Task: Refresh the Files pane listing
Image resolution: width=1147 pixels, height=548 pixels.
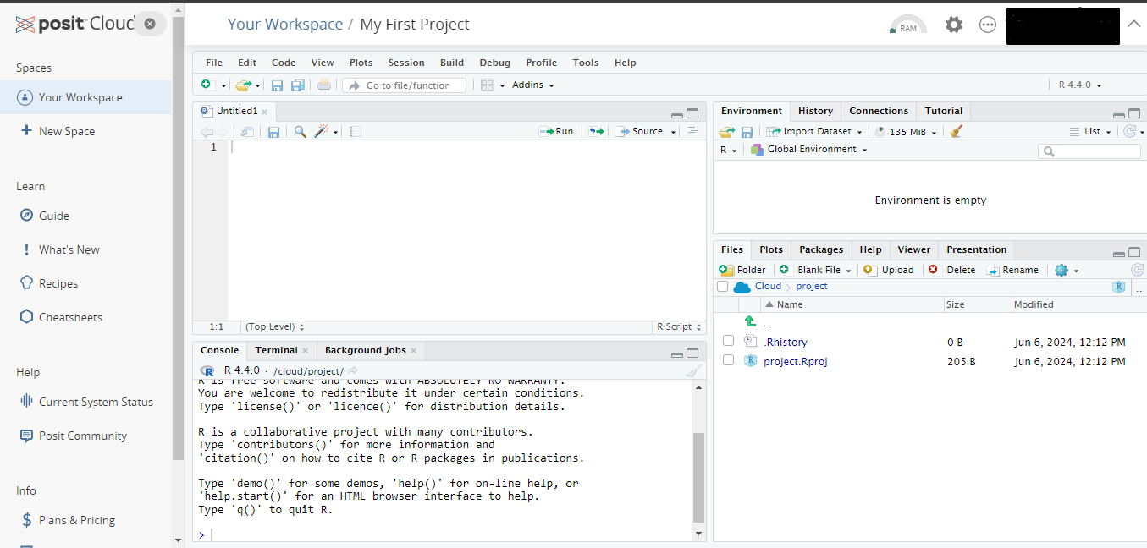Action: tap(1137, 270)
